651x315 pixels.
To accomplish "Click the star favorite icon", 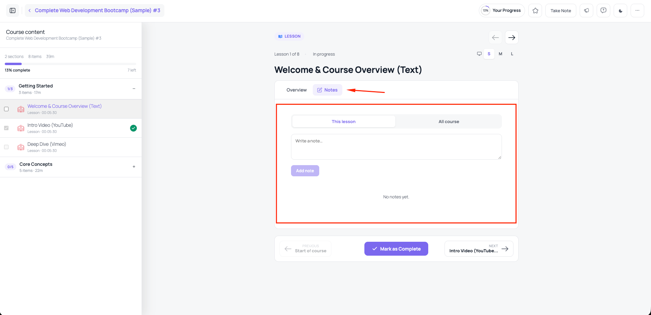I will (x=535, y=11).
